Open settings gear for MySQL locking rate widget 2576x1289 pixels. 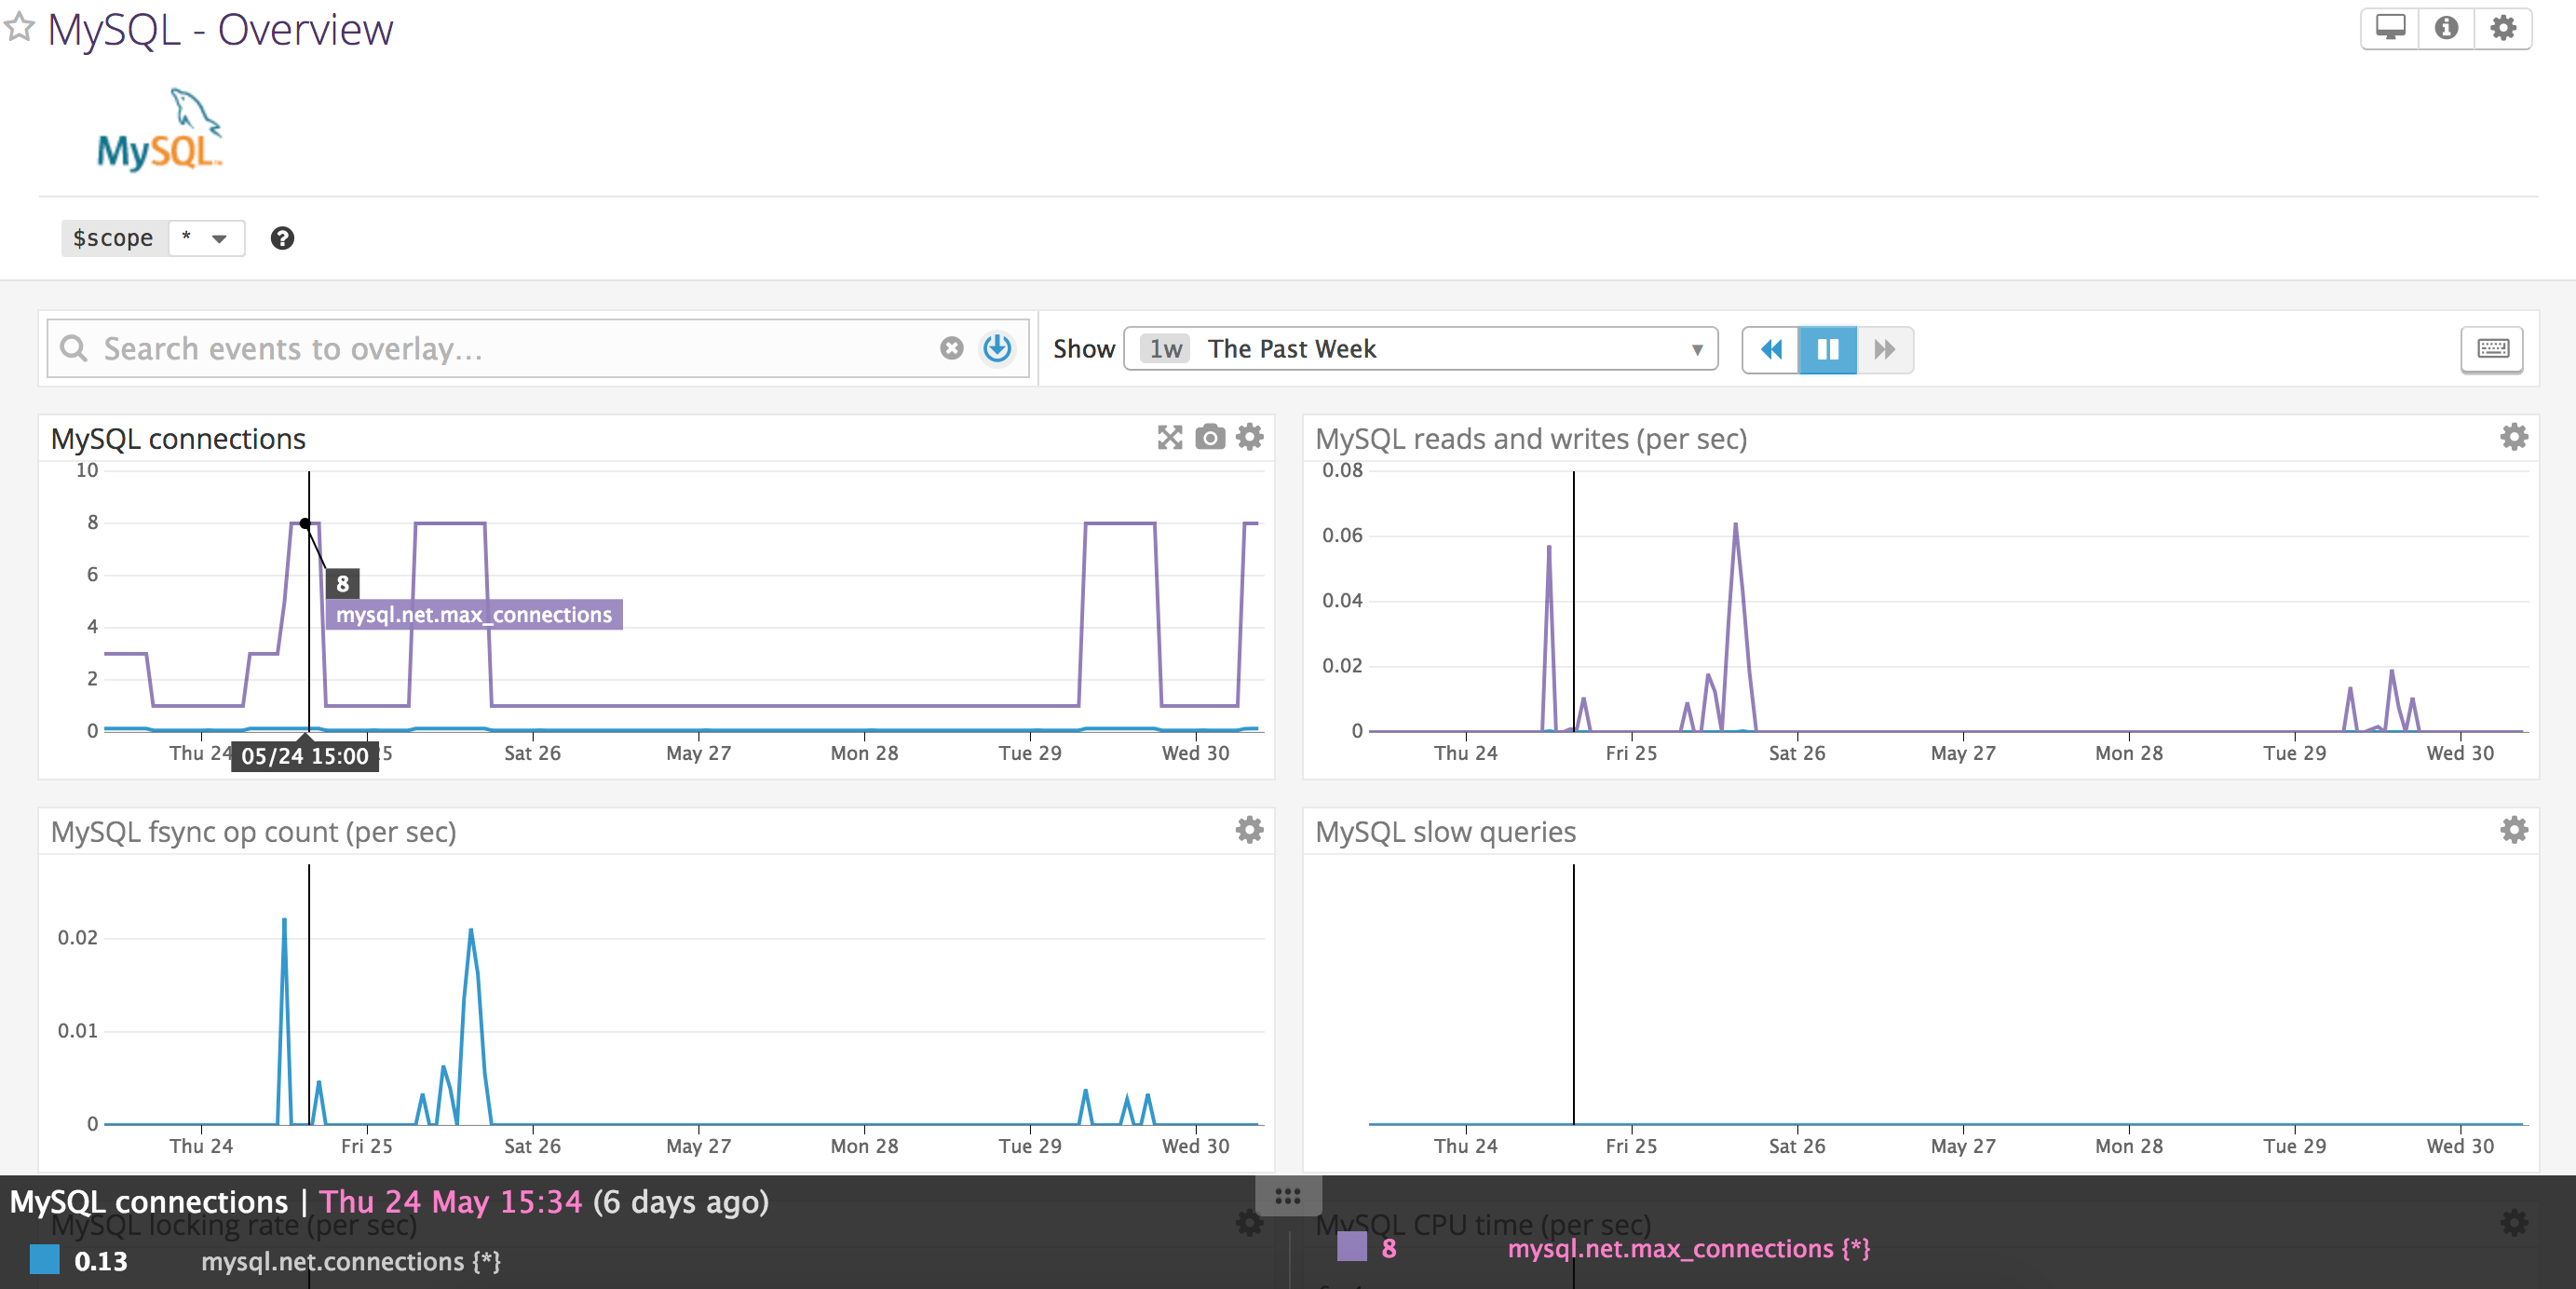click(x=1249, y=1224)
